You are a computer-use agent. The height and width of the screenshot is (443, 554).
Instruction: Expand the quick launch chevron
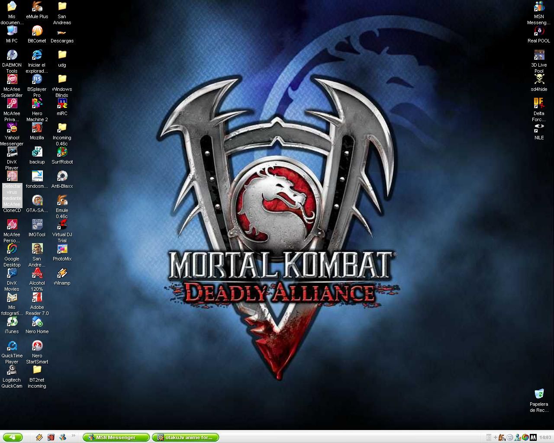click(x=74, y=436)
